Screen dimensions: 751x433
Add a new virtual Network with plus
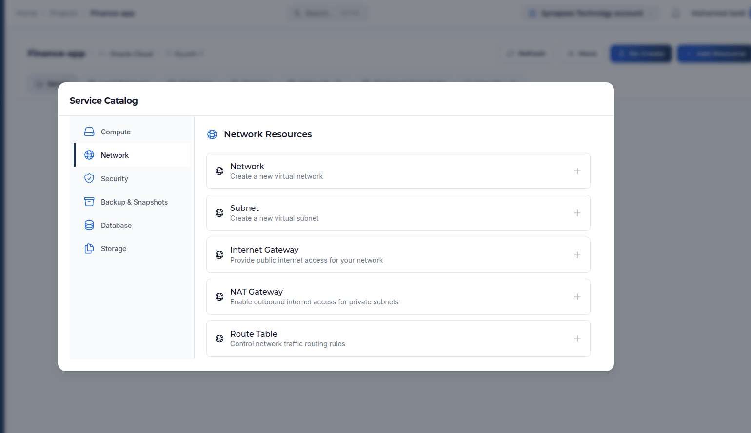(x=577, y=171)
